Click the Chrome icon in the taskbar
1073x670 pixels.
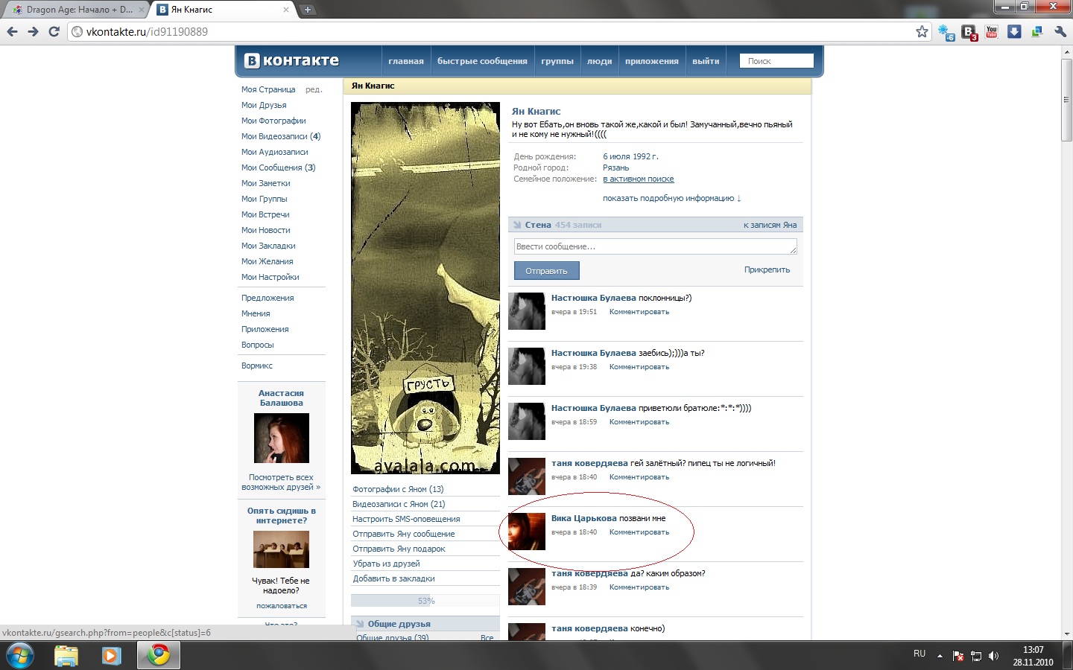[158, 655]
